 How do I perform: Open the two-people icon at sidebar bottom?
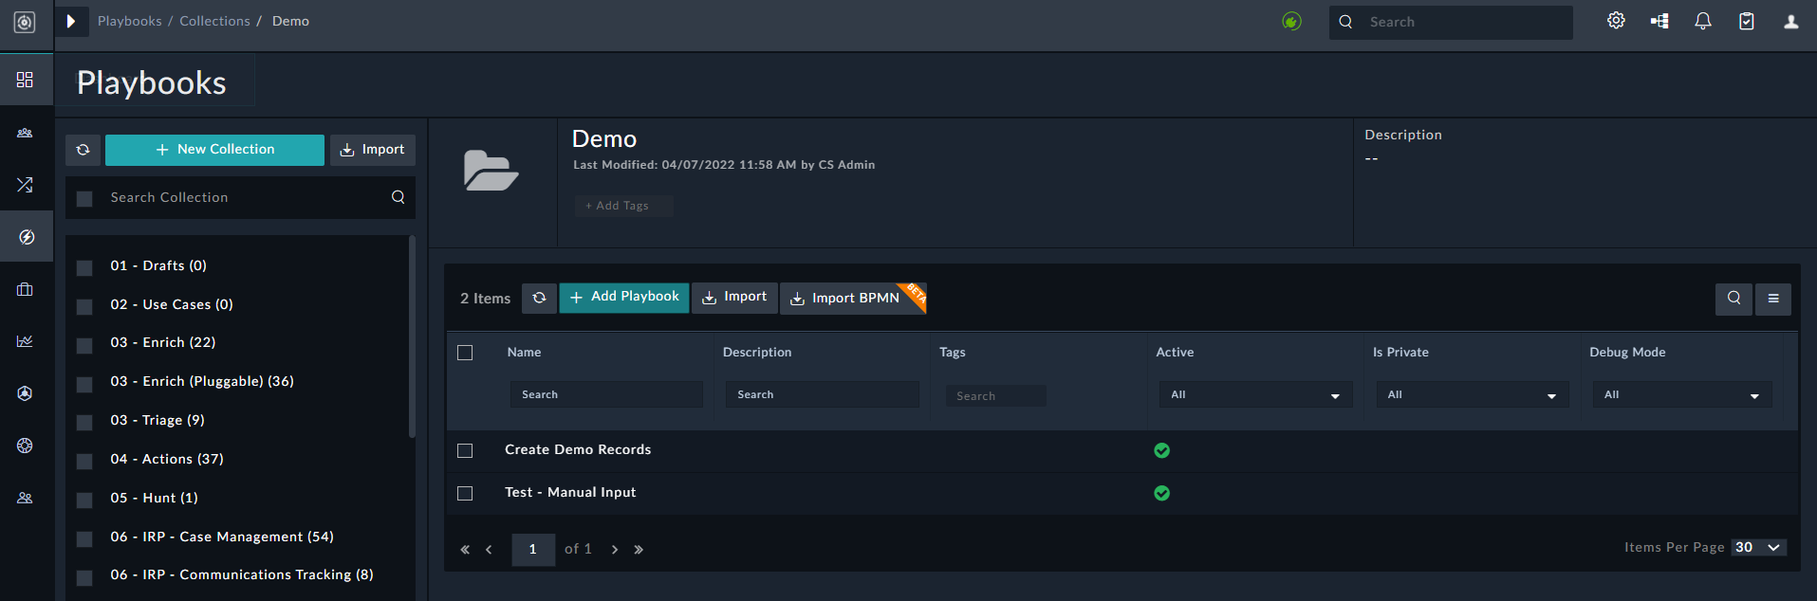(25, 498)
